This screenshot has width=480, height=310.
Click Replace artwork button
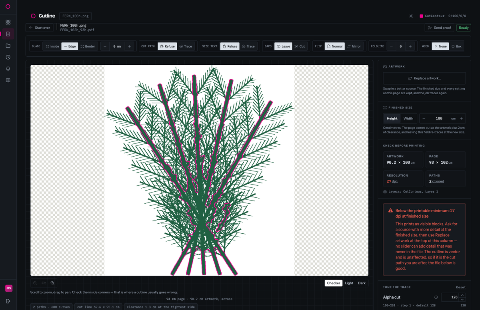click(424, 78)
